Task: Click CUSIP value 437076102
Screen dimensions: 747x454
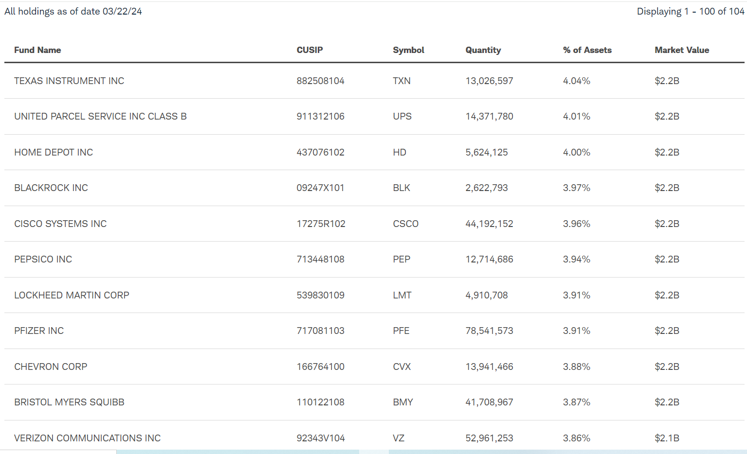Action: (320, 152)
